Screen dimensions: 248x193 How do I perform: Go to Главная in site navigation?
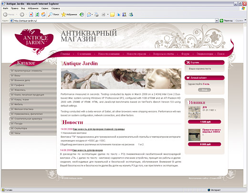[x=65, y=54]
